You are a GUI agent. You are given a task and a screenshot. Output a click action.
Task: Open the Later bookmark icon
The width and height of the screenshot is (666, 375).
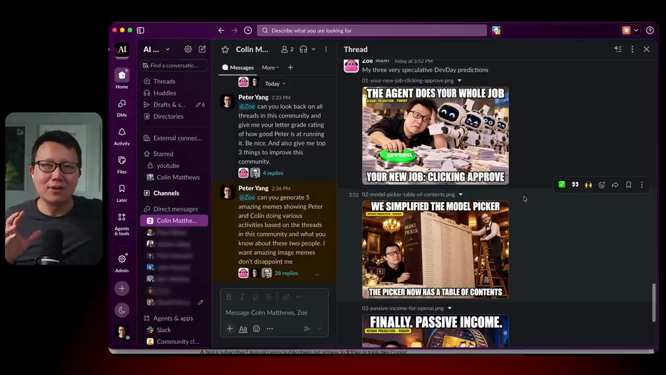(x=122, y=192)
